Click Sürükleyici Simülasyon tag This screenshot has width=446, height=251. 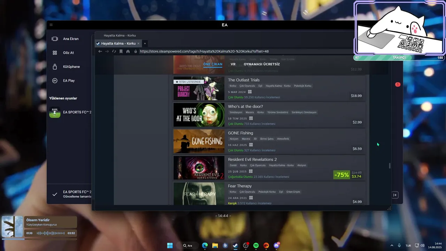tap(304, 112)
